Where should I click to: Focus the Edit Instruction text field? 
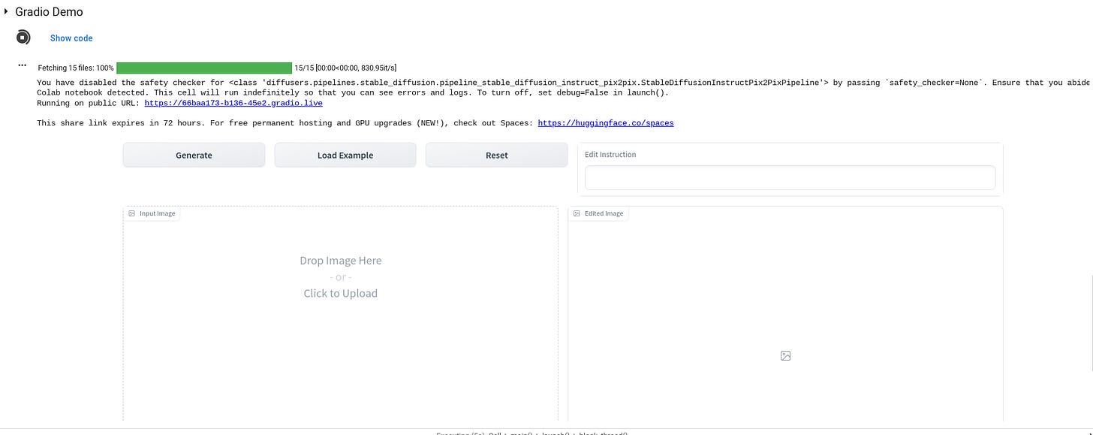[790, 178]
